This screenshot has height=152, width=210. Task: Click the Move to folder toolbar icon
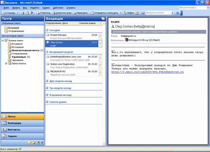(x=27, y=13)
